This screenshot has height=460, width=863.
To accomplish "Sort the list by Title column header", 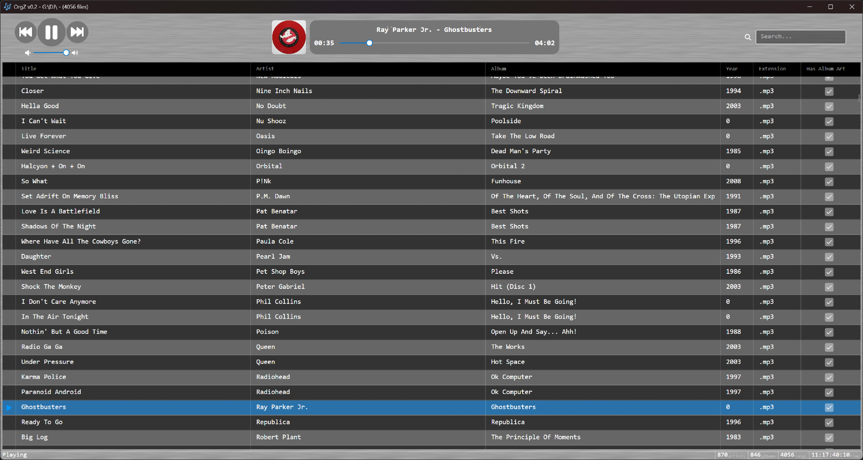I will (x=29, y=69).
